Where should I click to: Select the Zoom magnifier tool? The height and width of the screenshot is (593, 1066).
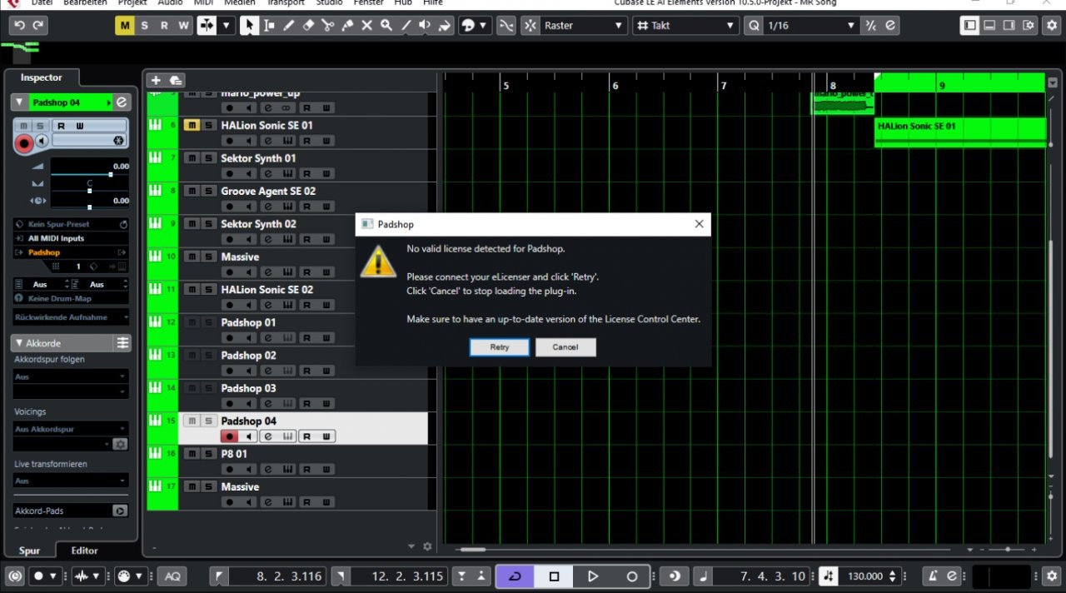(386, 26)
